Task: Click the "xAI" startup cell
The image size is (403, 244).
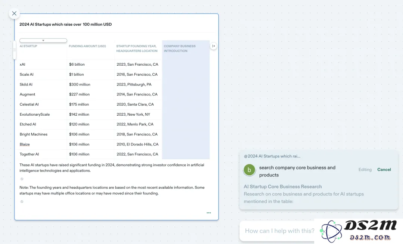Action: tap(22, 65)
